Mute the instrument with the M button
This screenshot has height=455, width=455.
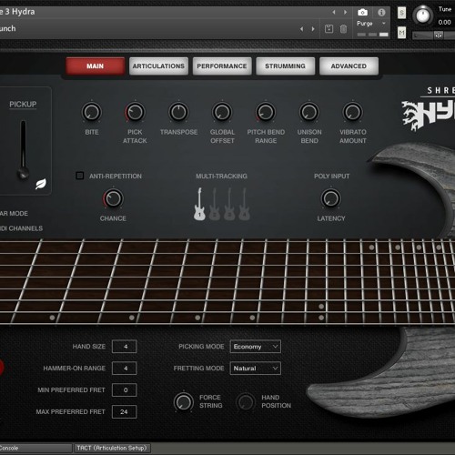pyautogui.click(x=401, y=33)
